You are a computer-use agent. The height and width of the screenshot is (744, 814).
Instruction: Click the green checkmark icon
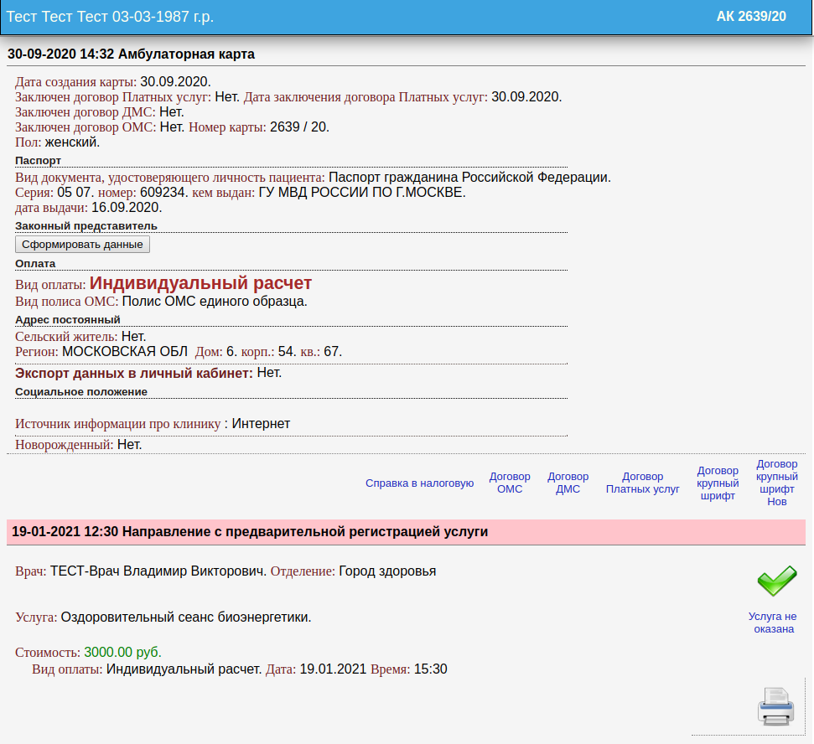click(x=776, y=579)
